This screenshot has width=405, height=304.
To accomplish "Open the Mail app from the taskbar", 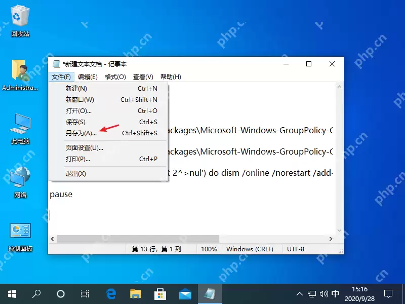I will tap(185, 293).
